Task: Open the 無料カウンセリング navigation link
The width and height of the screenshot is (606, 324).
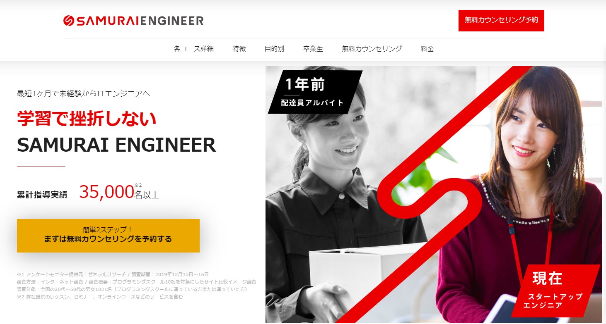Action: [x=372, y=49]
